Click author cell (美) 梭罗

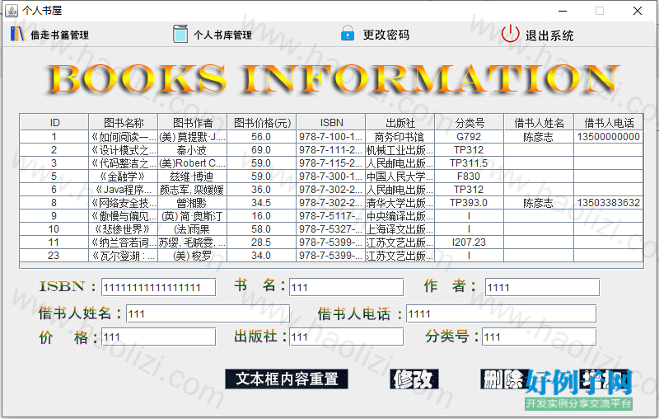pyautogui.click(x=193, y=256)
